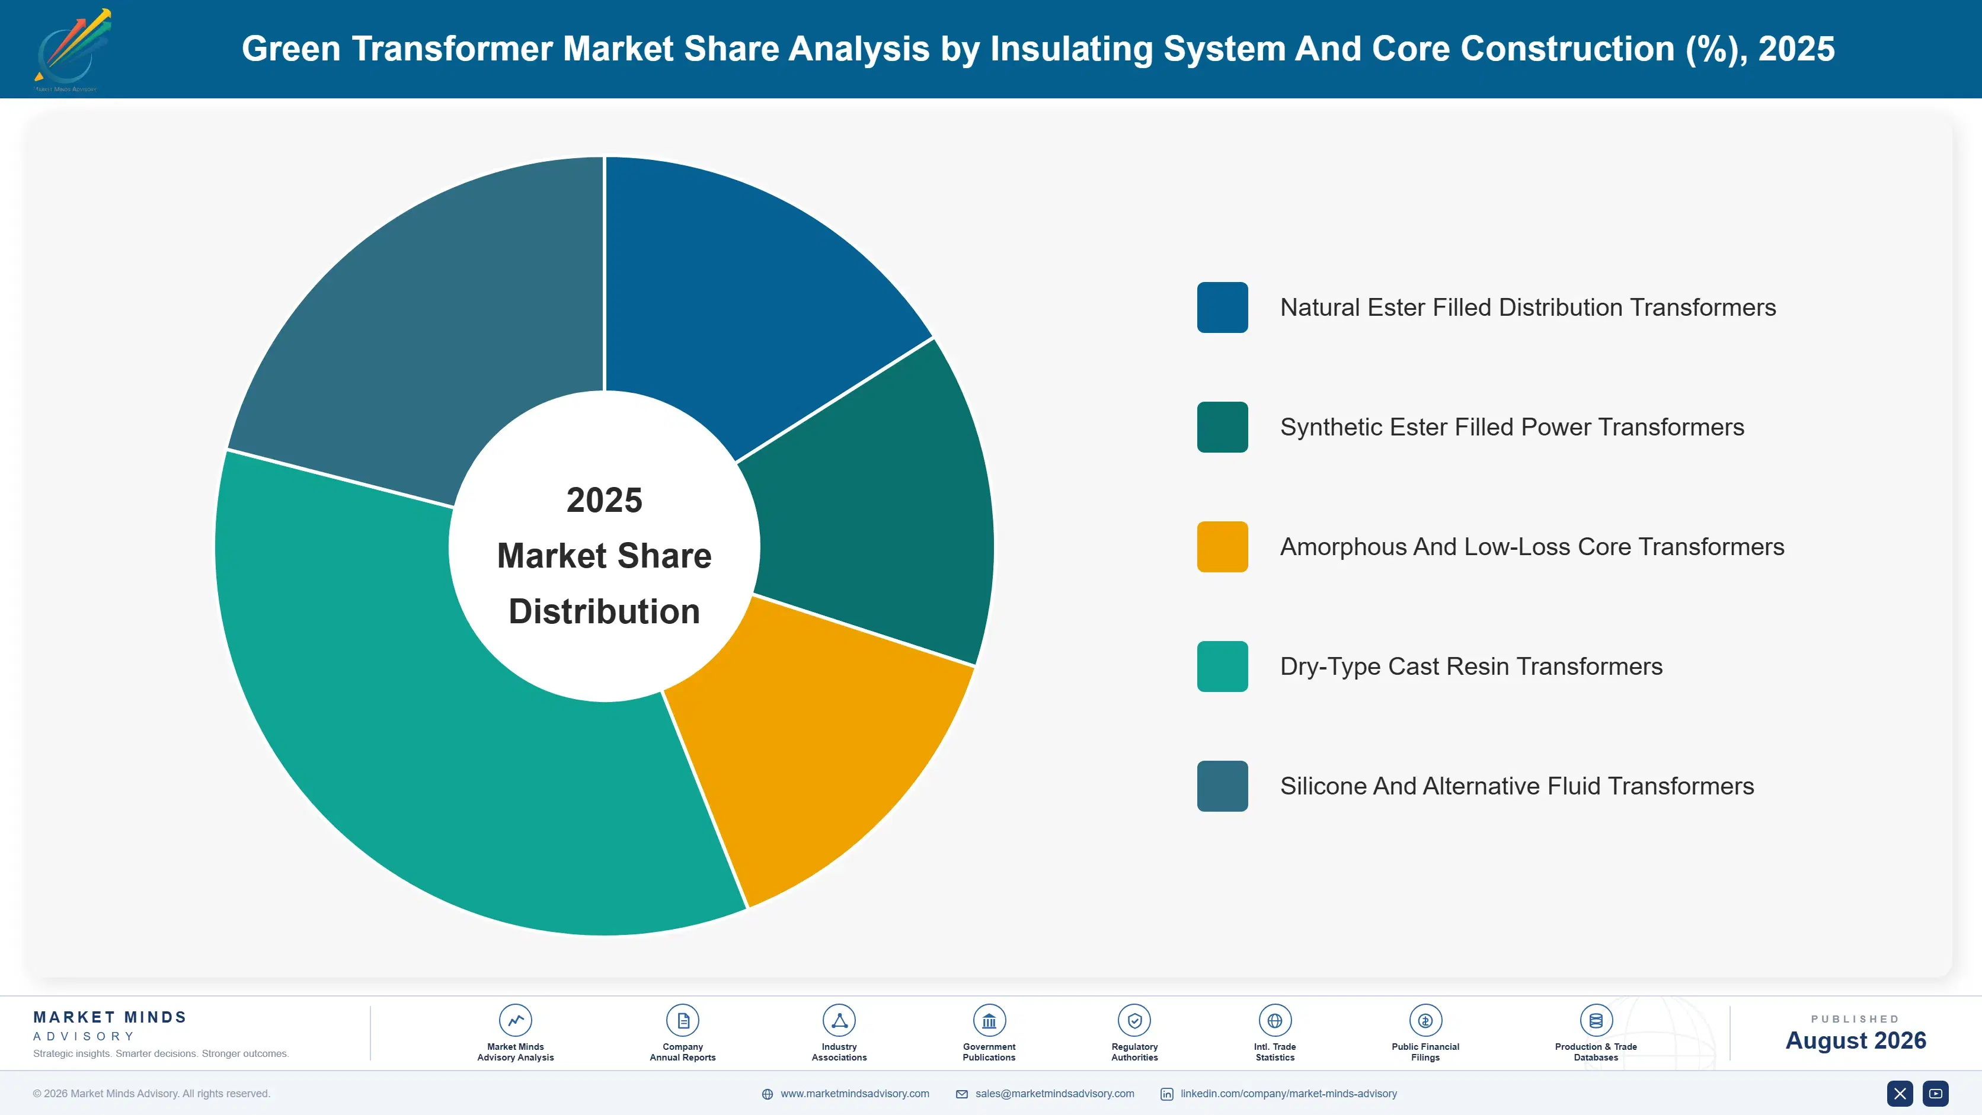Screen dimensions: 1982x1115
Task: Open the YouTube icon in footer
Action: pos(1936,1094)
